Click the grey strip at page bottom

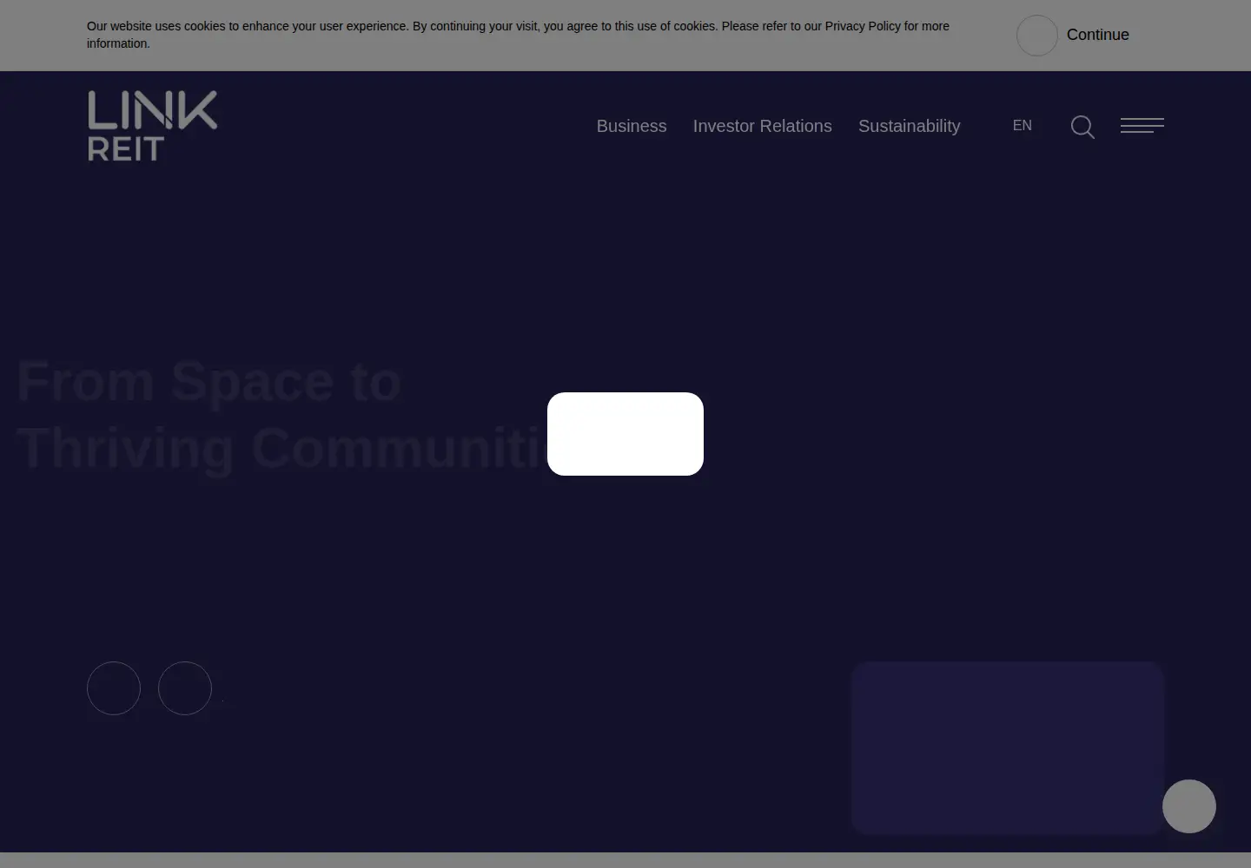click(x=625, y=860)
